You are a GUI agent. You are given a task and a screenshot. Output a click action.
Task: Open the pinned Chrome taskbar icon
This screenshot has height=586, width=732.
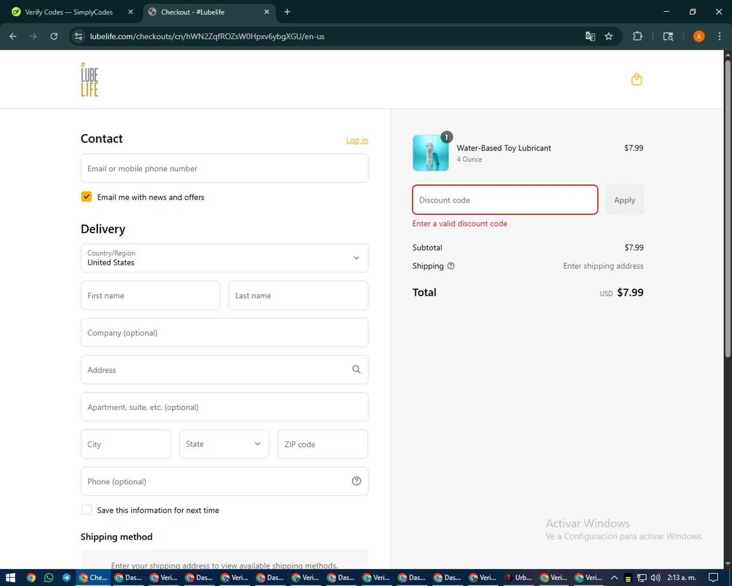31,578
